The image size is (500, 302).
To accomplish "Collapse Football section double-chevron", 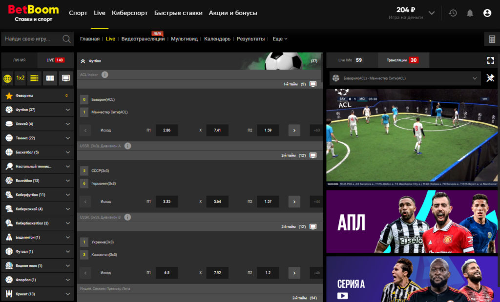I will click(83, 61).
